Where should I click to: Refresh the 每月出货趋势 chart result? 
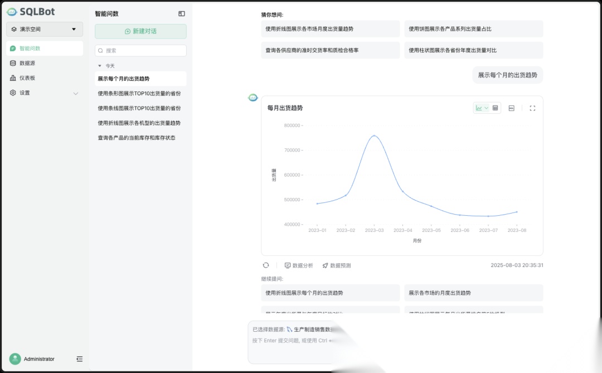pos(266,265)
